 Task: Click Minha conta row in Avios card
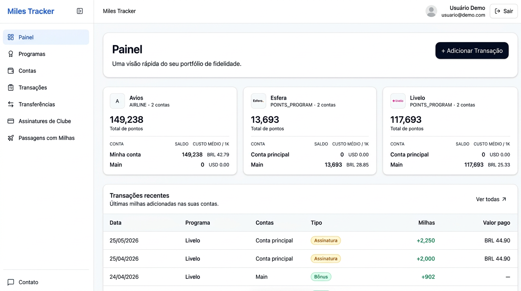(169, 155)
